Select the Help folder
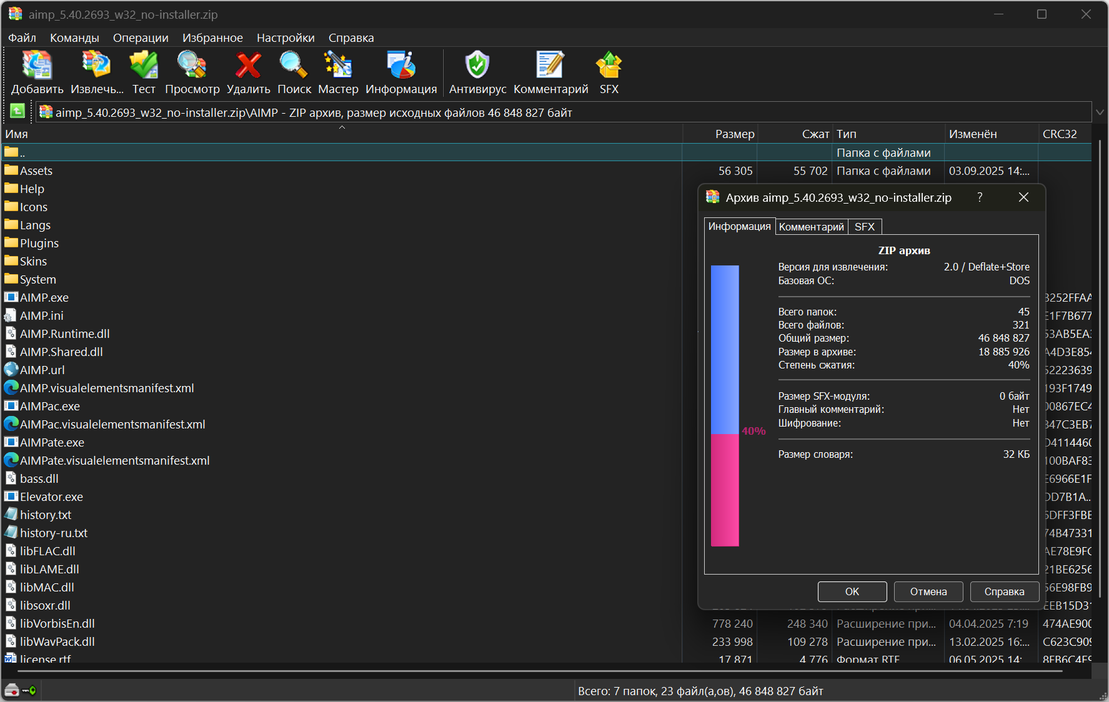Viewport: 1109px width, 702px height. tap(32, 189)
